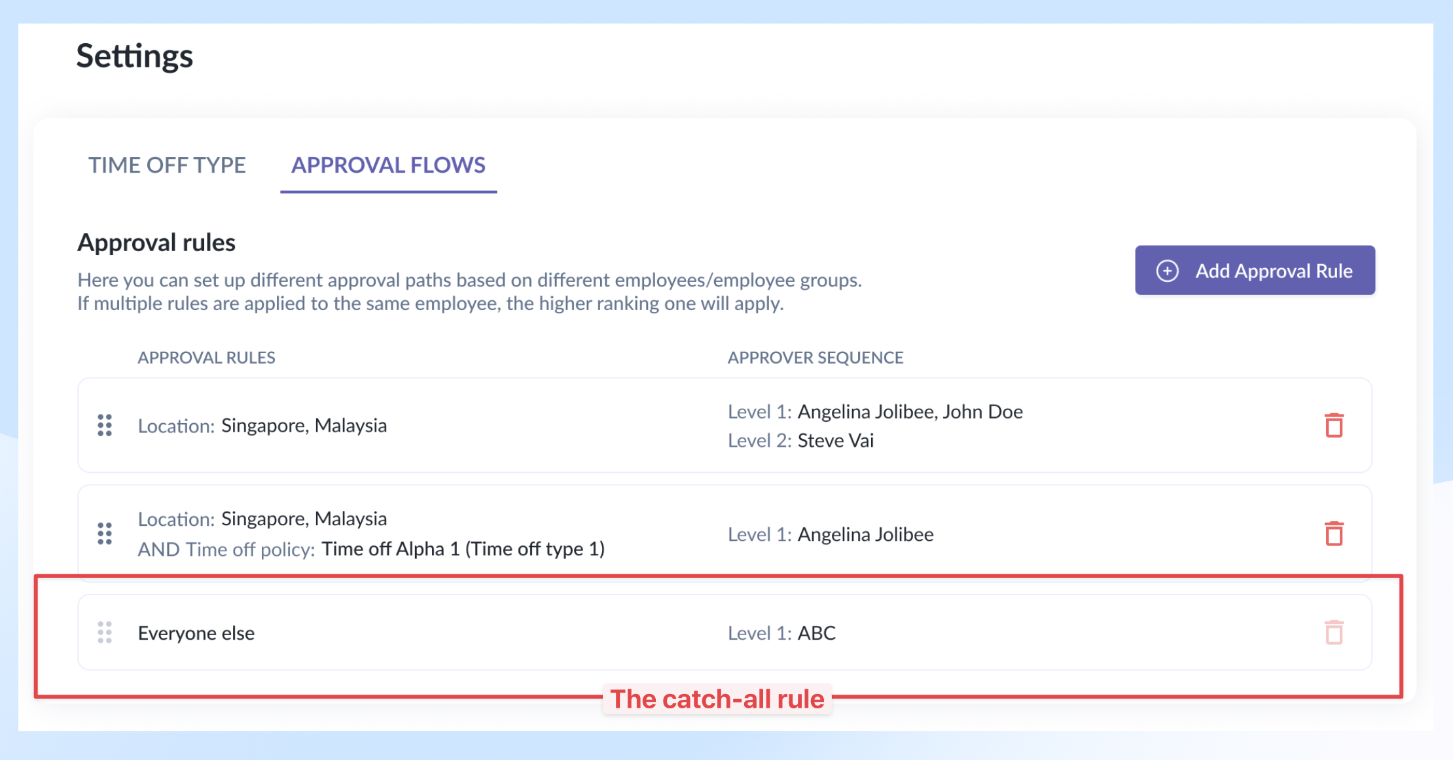Delete the Everyone else catch-all rule

pos(1333,632)
